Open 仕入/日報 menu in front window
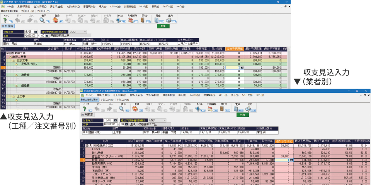The height and width of the screenshot is (185, 371). pos(119,95)
